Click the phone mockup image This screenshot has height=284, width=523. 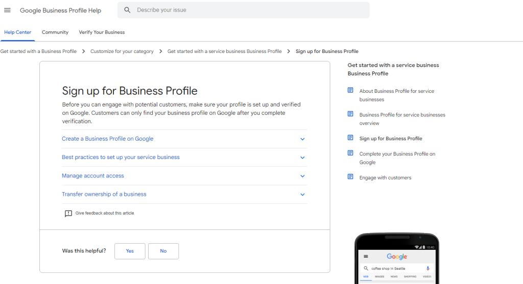[x=397, y=259]
